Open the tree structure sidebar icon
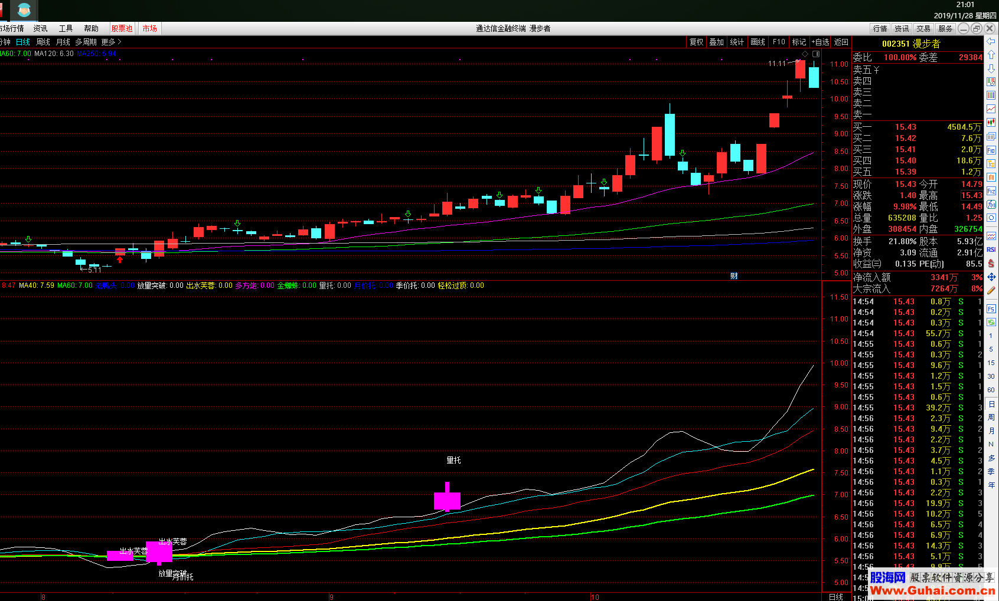 [991, 163]
